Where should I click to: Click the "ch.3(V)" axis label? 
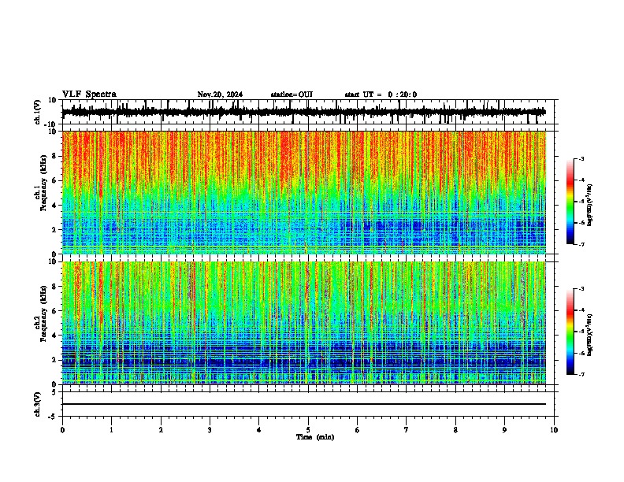click(x=38, y=404)
